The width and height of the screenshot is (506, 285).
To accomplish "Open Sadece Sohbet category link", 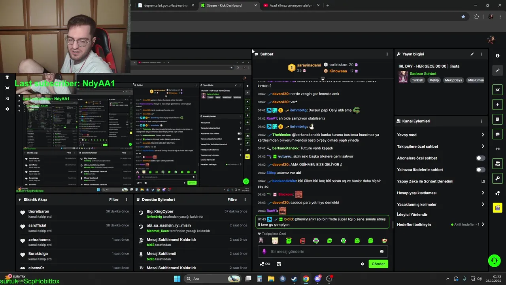I will [423, 74].
